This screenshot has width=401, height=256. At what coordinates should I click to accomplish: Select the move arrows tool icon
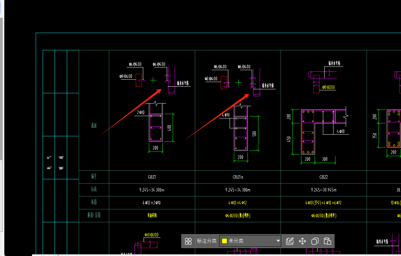(302, 241)
